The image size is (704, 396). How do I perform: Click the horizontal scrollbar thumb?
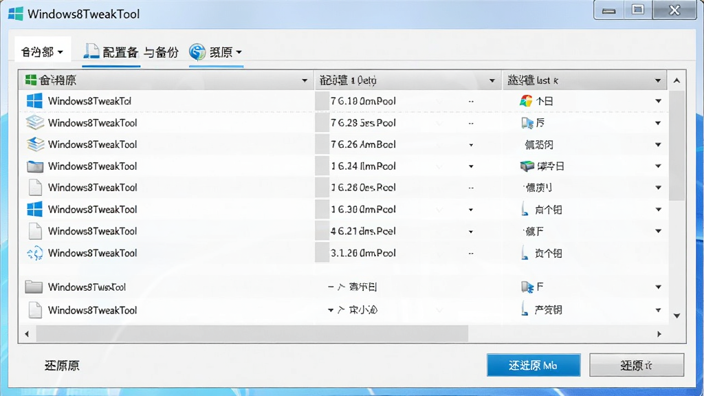coord(252,334)
